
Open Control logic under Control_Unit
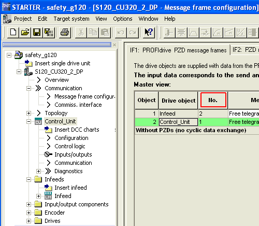point(70,146)
